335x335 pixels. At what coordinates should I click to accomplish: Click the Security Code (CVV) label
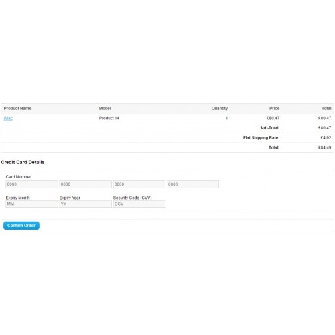click(132, 198)
